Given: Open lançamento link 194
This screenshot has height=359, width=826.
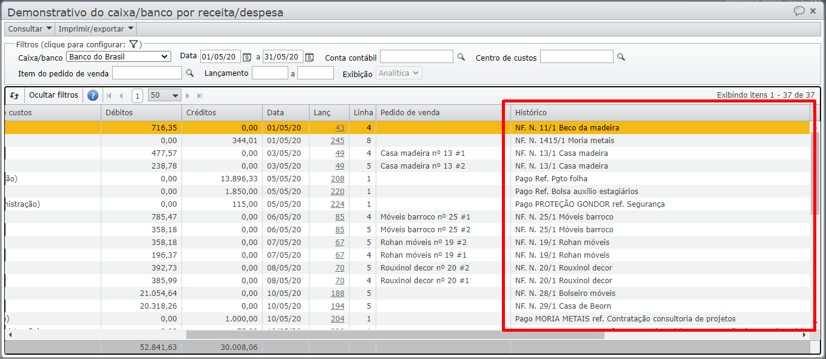Looking at the screenshot, I should coord(337,306).
